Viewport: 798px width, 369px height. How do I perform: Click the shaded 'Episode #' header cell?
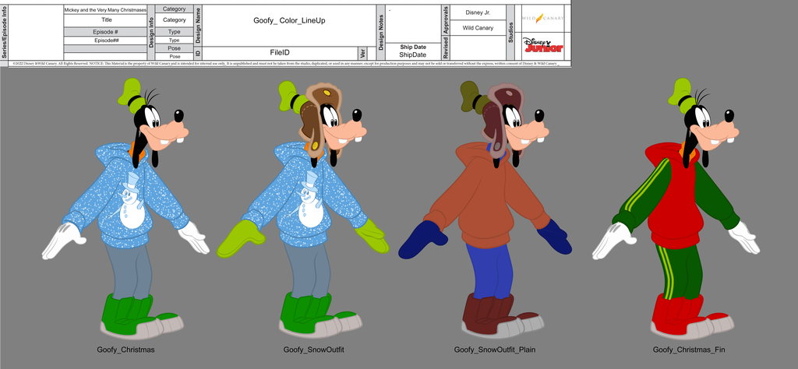tap(105, 31)
